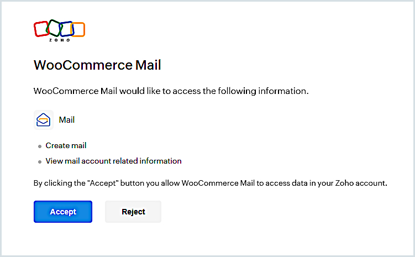
Task: Click the green square in Zoho logo
Action: pyautogui.click(x=54, y=28)
